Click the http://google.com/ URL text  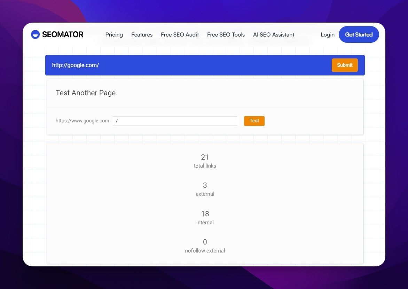[x=75, y=65]
